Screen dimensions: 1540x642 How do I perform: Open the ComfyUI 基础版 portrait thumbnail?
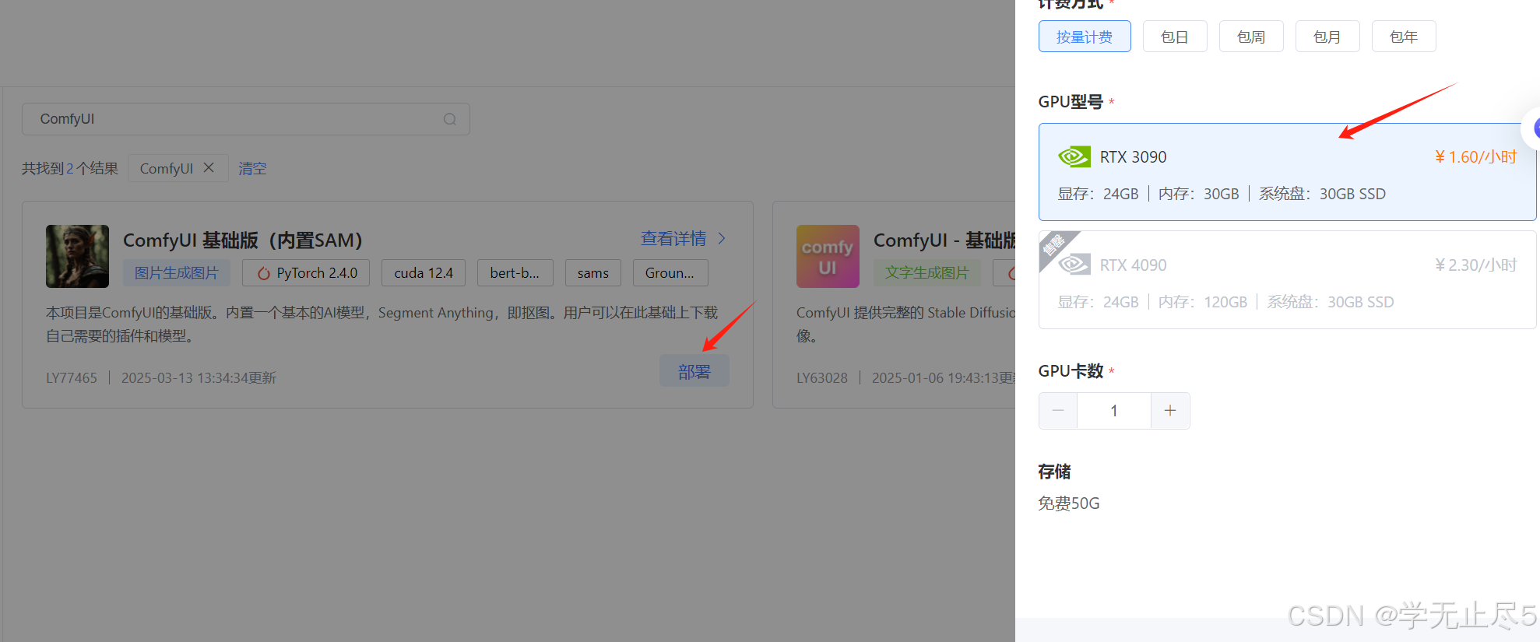[x=77, y=256]
